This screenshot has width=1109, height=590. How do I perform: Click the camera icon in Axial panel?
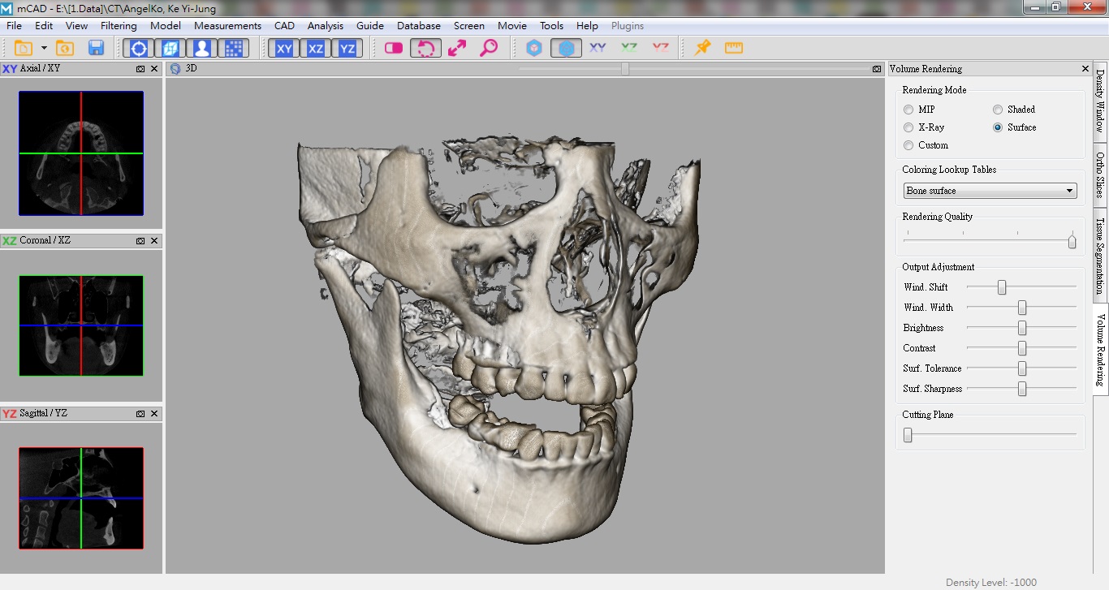tap(140, 69)
